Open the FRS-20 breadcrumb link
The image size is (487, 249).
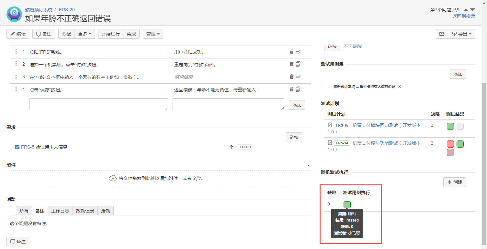pyautogui.click(x=67, y=10)
